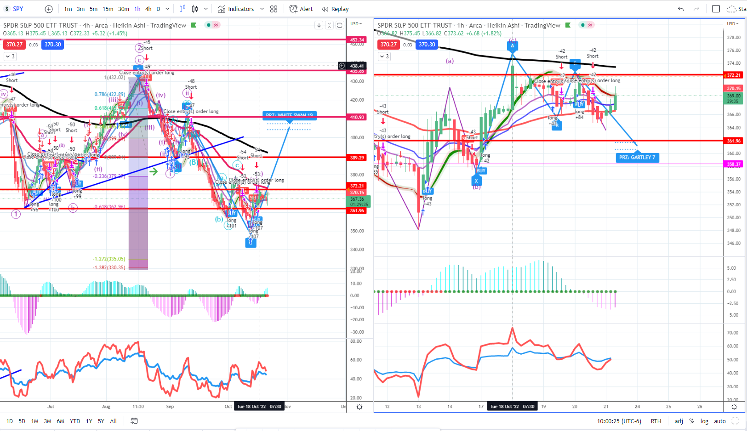This screenshot has width=747, height=431.
Task: Click the fullscreen mode icon
Action: (x=735, y=421)
